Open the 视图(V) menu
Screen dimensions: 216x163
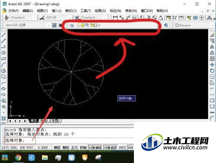(42, 11)
